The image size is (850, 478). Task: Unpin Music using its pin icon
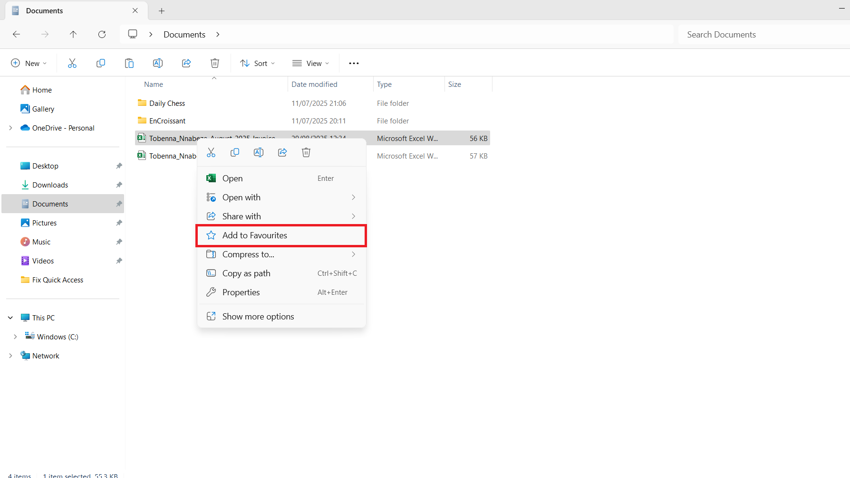point(119,242)
